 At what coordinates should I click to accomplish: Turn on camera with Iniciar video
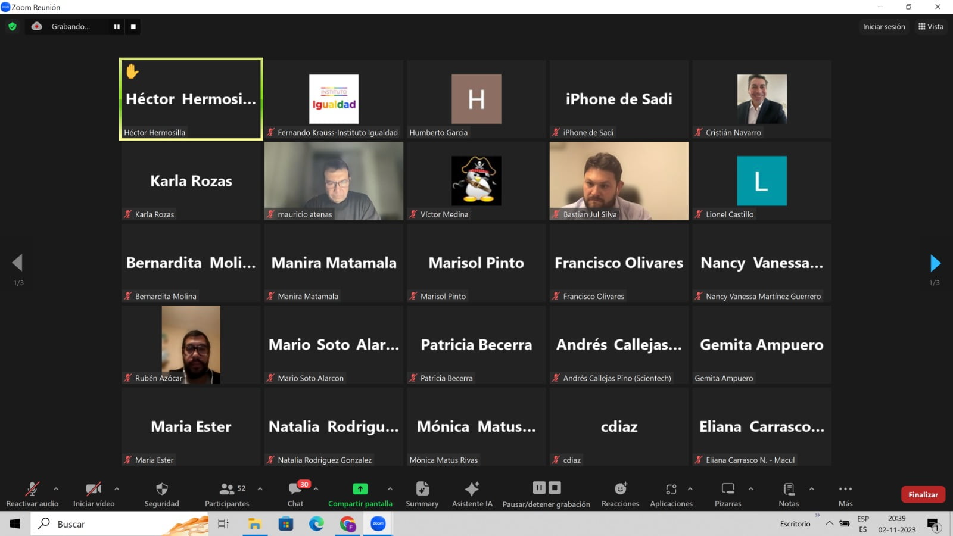tap(94, 490)
